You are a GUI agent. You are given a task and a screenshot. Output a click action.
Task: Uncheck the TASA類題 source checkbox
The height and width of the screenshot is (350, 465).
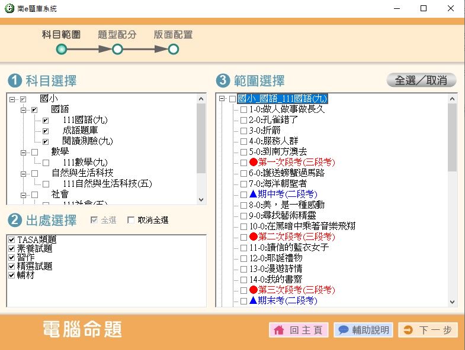coord(12,240)
